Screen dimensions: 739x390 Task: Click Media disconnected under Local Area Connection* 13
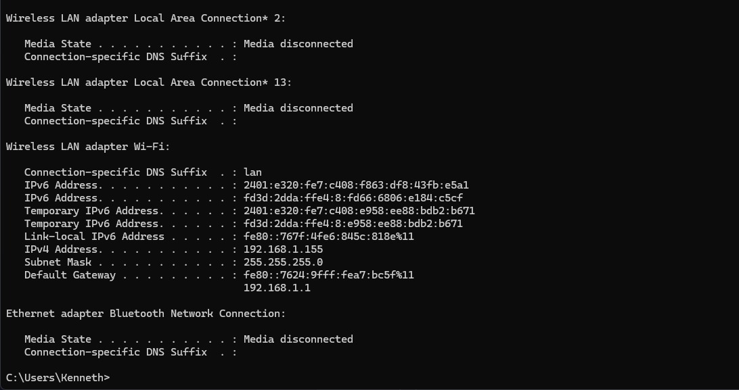[298, 107]
